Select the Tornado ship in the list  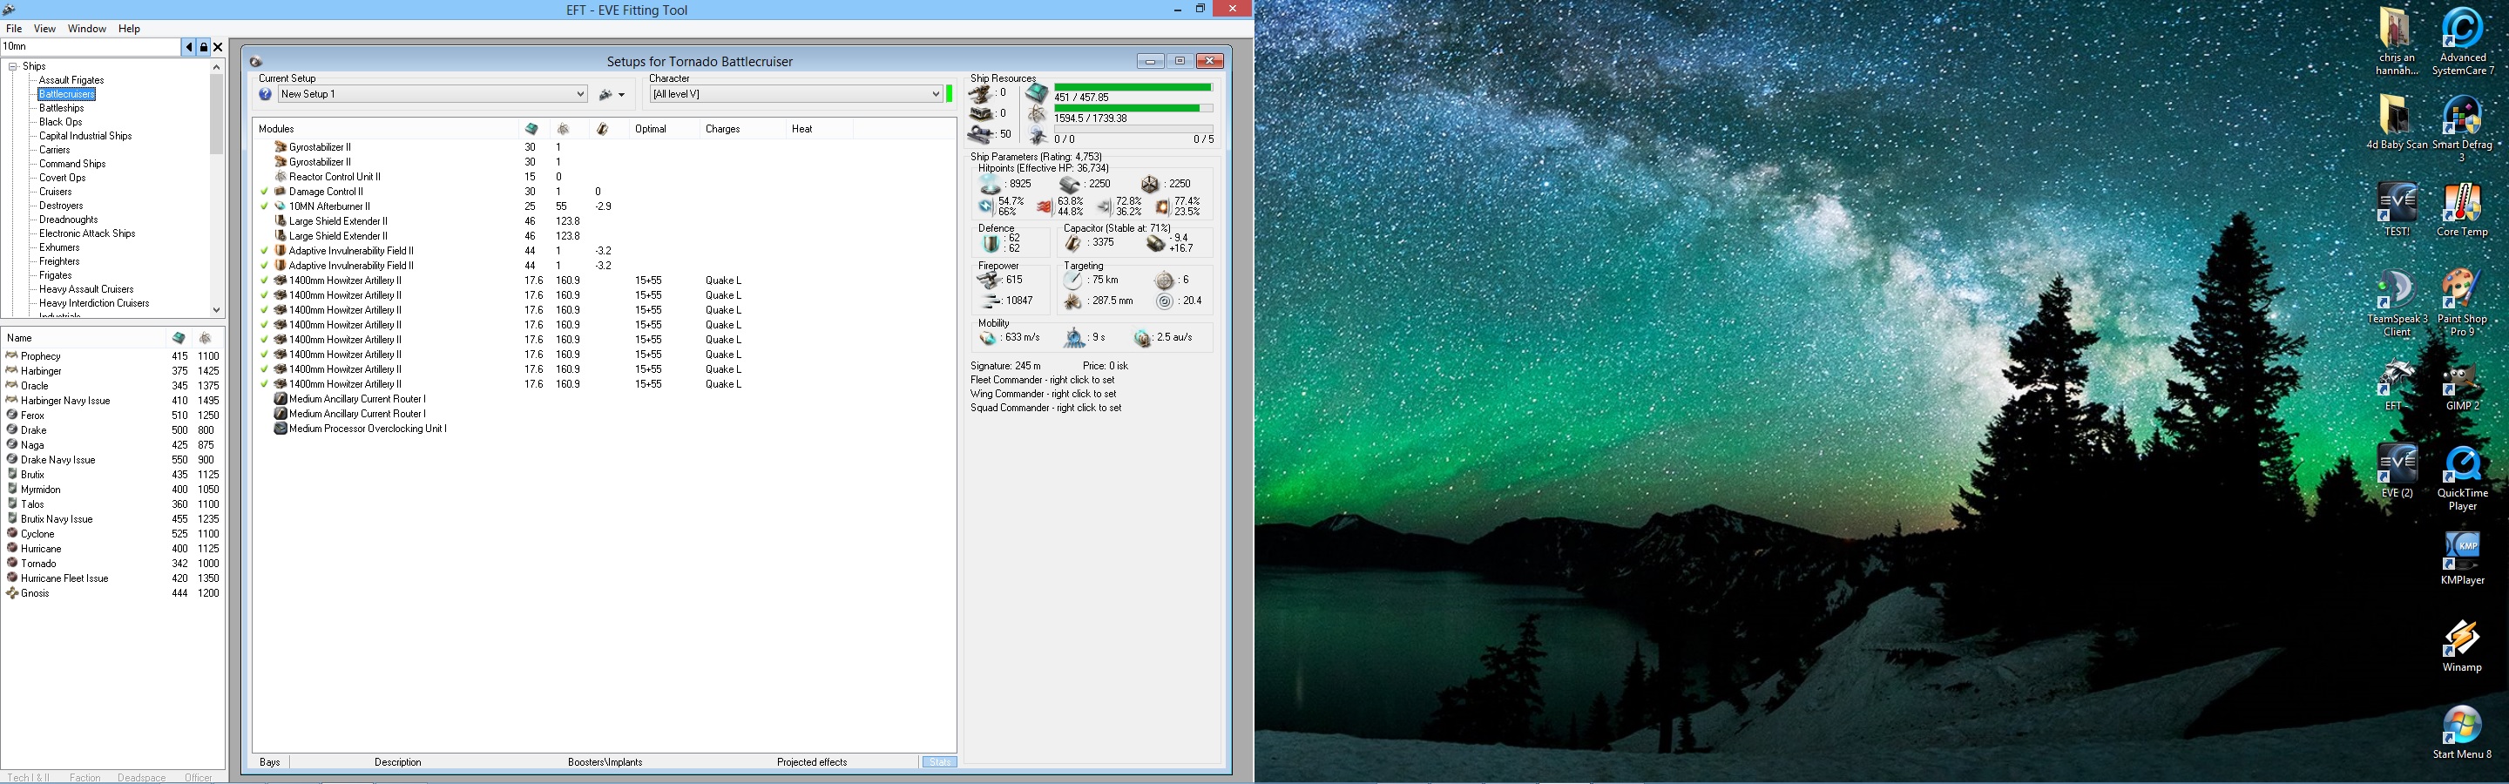click(113, 564)
